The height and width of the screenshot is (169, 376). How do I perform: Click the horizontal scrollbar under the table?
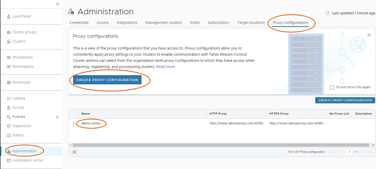(x=221, y=145)
